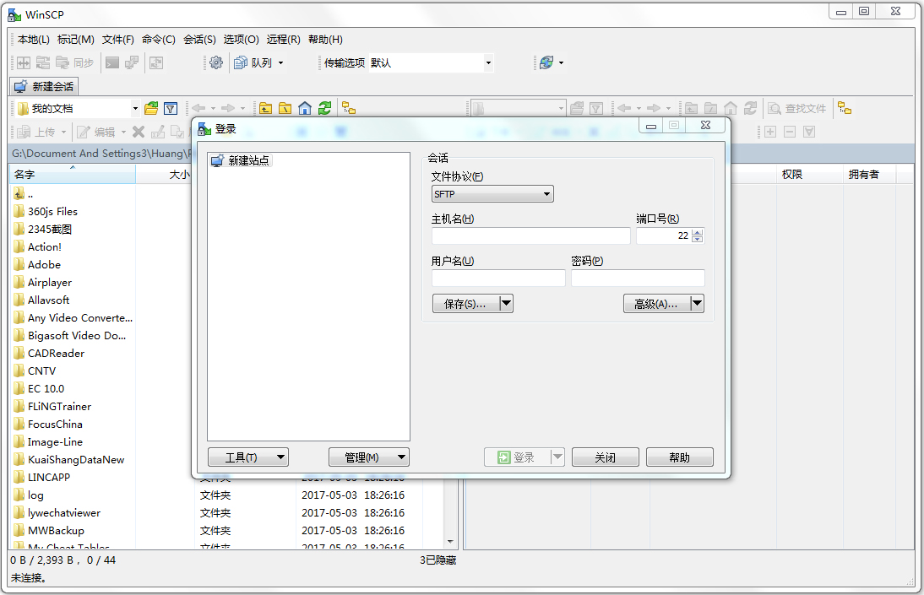Click the 高级(A)... button
This screenshot has width=924, height=595.
click(x=656, y=303)
